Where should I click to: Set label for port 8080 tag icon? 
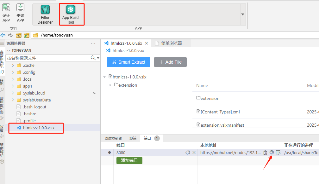click(x=188, y=152)
